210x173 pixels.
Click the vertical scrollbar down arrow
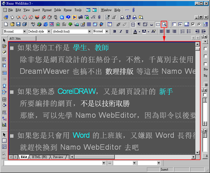[197, 152]
